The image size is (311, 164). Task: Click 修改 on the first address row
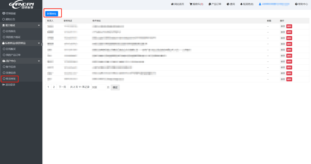(282, 26)
